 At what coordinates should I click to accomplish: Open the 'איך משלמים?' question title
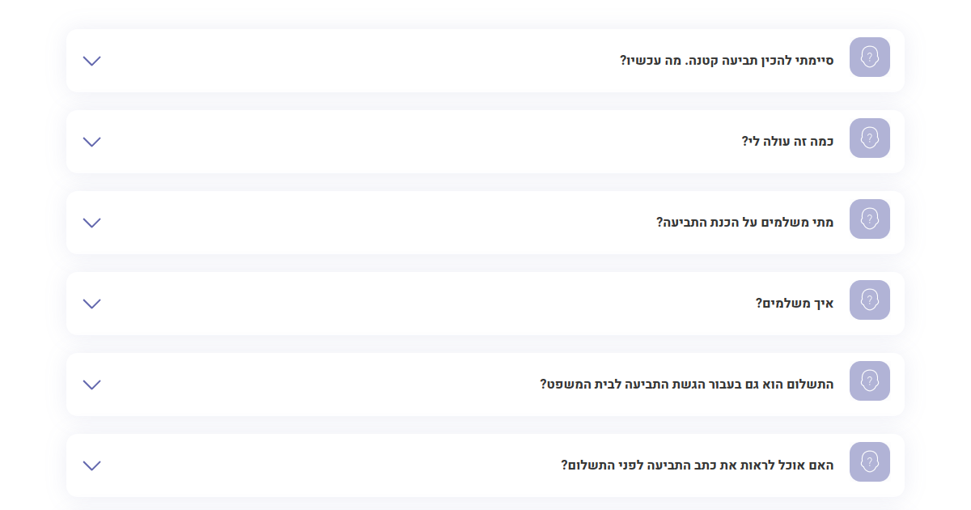click(x=795, y=304)
